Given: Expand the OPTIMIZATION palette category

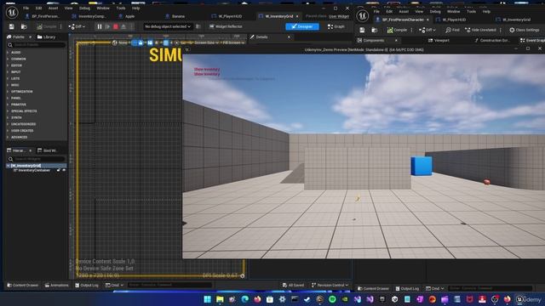Looking at the screenshot, I should click(21, 92).
